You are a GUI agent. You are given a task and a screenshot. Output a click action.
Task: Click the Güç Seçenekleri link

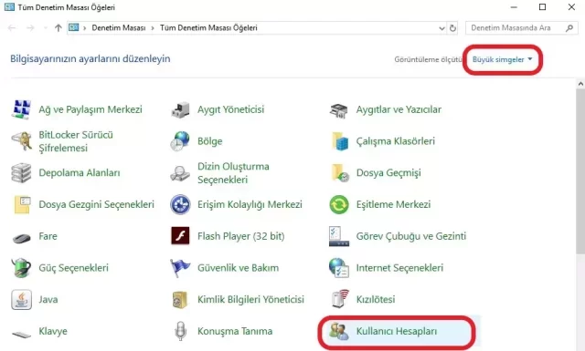coord(73,268)
